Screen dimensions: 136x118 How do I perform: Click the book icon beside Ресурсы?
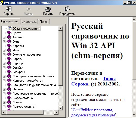[9, 72]
